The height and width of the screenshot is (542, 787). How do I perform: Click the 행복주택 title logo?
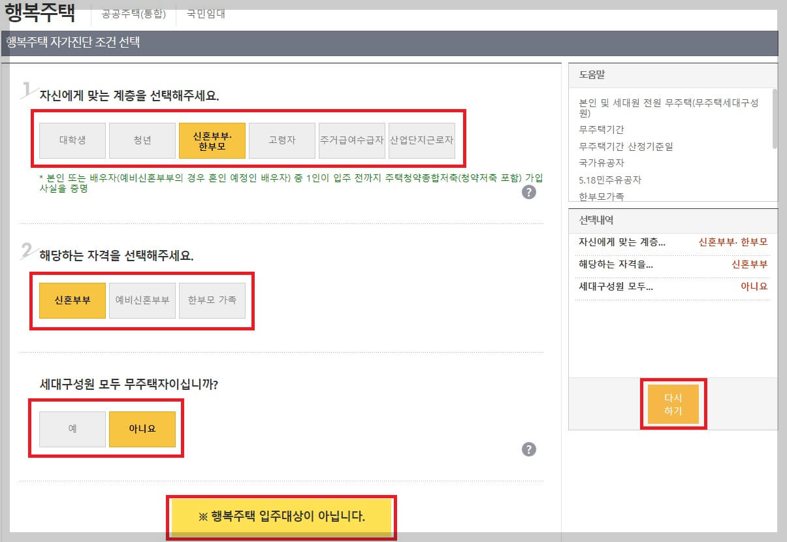click(40, 12)
